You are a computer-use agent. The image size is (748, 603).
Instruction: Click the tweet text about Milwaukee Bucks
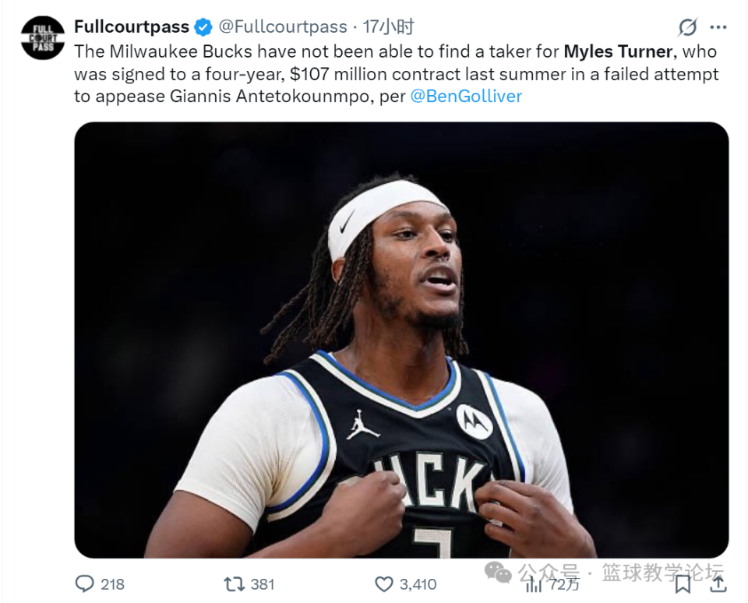click(x=397, y=74)
